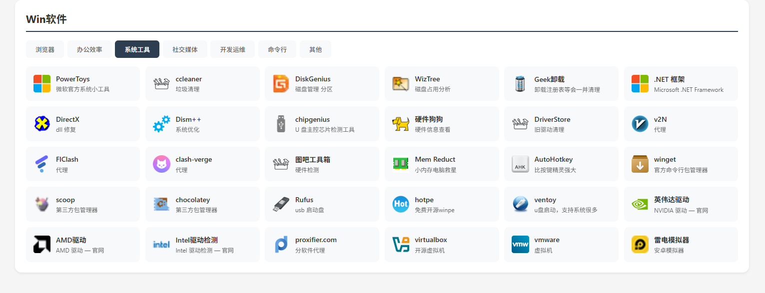Click the vmware blue logo icon

click(520, 245)
